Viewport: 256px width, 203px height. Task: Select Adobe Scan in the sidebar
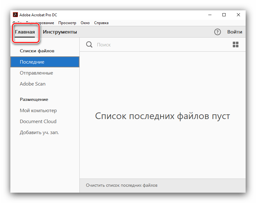(x=33, y=84)
